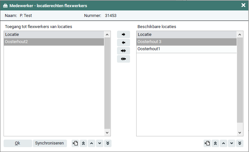249x152 pixels.
Task: Click the Synchroniseren button
Action: [49, 143]
